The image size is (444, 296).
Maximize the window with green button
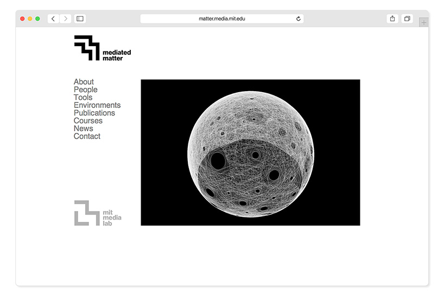[37, 18]
